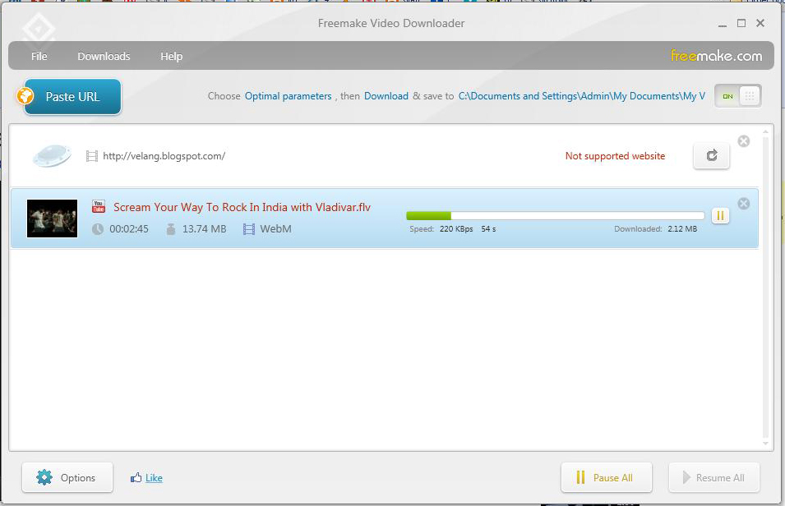
Task: Open the Optimal parameters link
Action: coord(288,96)
